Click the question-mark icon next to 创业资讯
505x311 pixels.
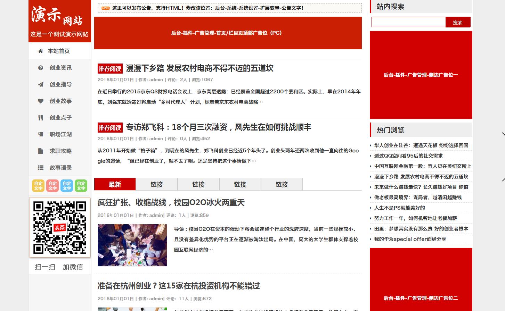pos(40,68)
